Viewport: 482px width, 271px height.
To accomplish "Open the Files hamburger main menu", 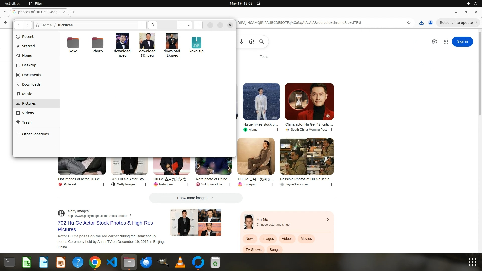I will tap(198, 25).
